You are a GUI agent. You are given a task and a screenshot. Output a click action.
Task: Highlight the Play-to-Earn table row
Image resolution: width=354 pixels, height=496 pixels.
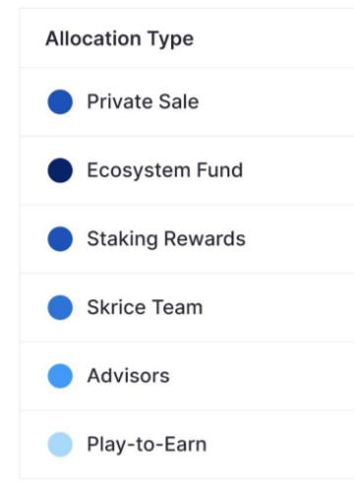[187, 444]
